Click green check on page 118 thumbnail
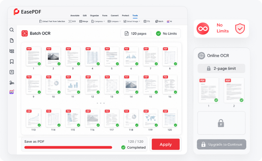 [137, 125]
